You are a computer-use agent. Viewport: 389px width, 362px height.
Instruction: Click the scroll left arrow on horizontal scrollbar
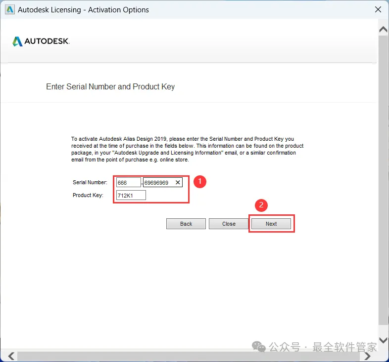point(11,356)
